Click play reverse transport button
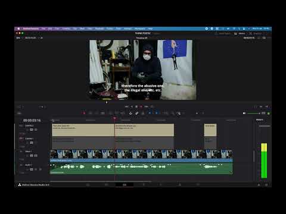 coord(132,107)
